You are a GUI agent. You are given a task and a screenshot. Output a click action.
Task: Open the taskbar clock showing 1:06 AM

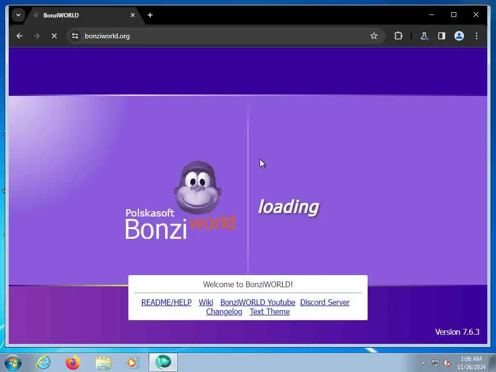coord(471,363)
